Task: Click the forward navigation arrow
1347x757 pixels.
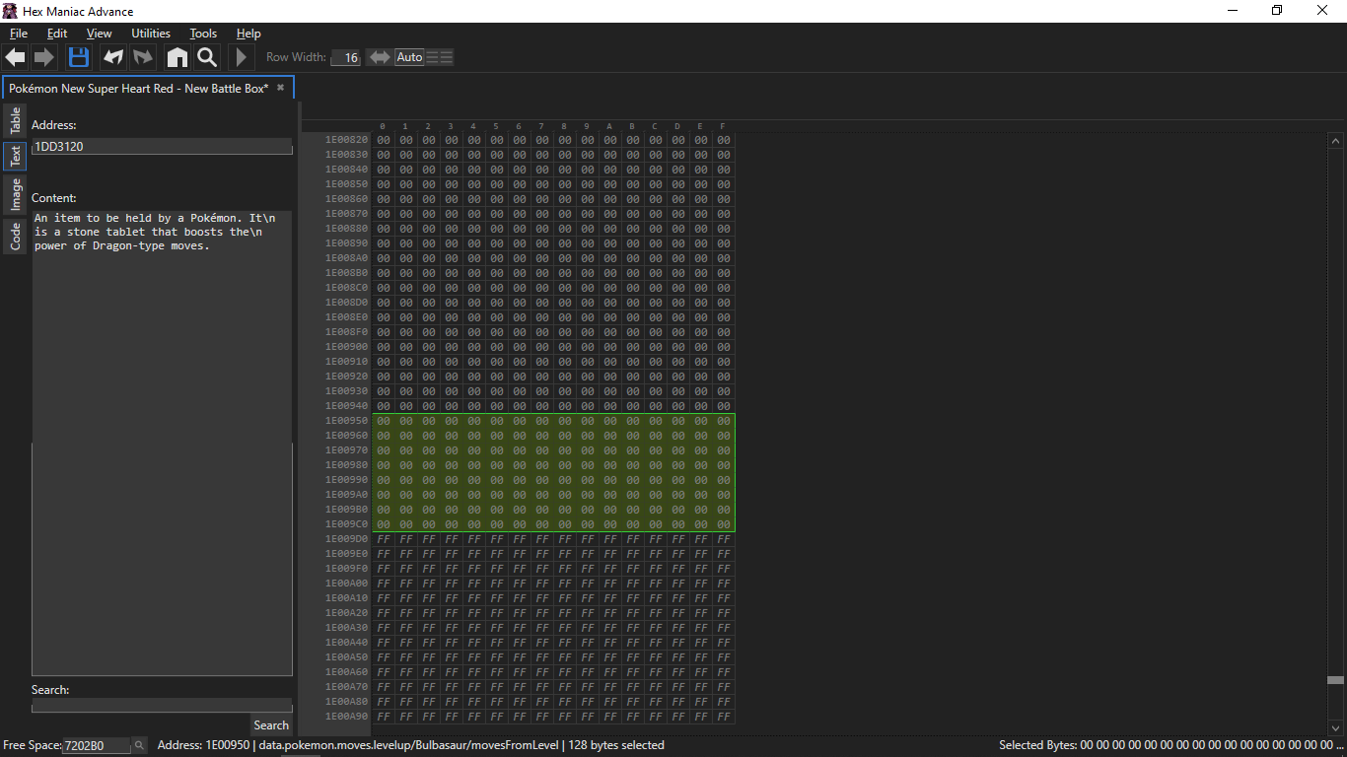Action: pos(44,57)
